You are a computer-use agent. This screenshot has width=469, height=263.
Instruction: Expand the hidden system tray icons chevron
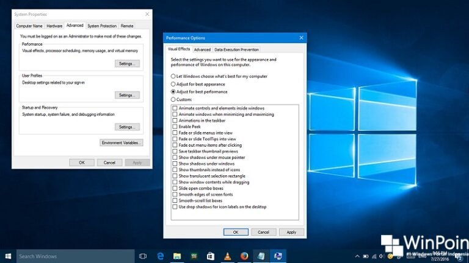(x=358, y=256)
